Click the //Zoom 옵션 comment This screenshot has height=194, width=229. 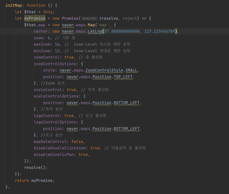53,83
